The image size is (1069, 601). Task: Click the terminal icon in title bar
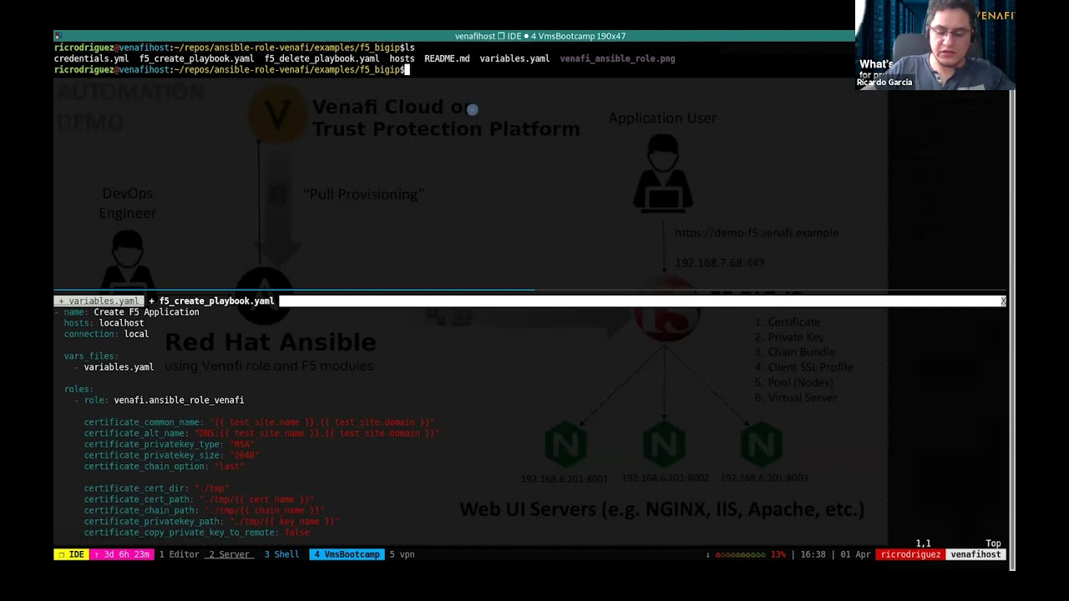point(58,36)
